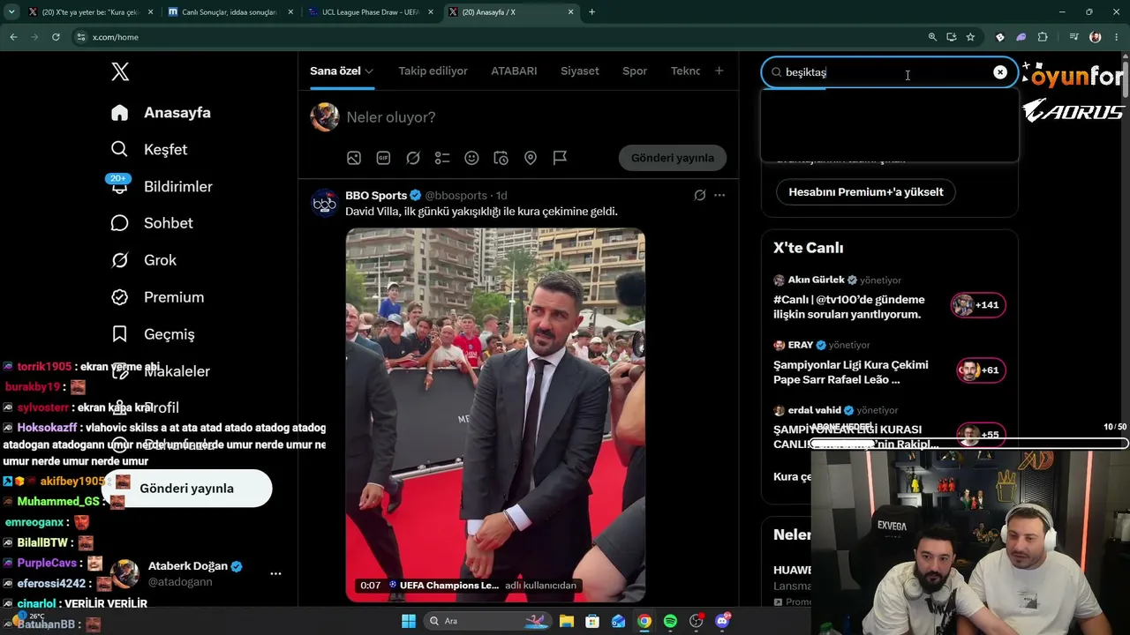Open Microsoft Store from the taskbar
This screenshot has width=1130, height=635.
click(x=592, y=621)
